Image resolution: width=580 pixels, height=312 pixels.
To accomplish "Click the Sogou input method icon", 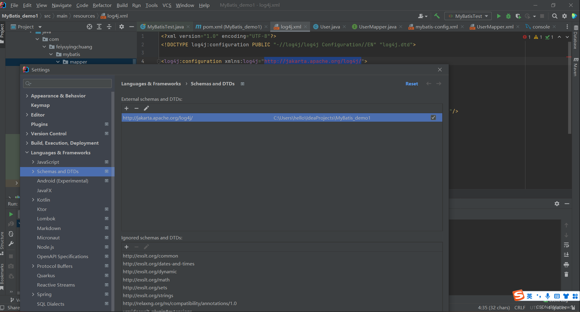I will [x=519, y=295].
